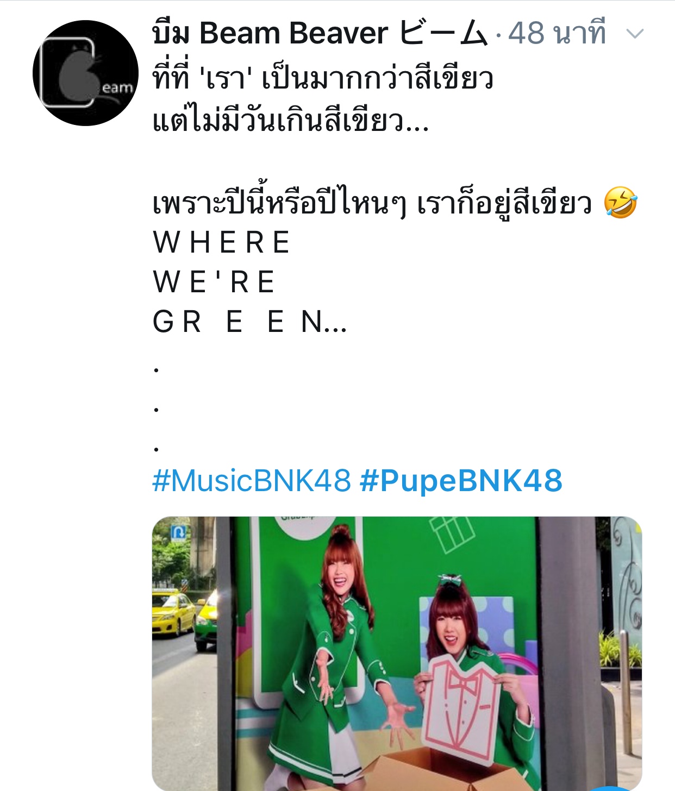Open the bold #PupeBNK48 hashtag
The height and width of the screenshot is (791, 675).
click(x=461, y=481)
